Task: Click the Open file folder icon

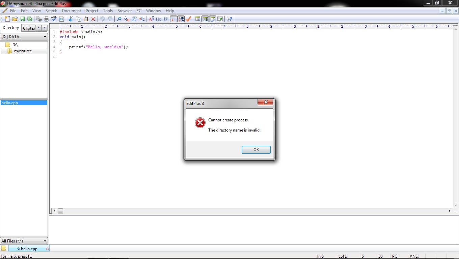Action: (x=15, y=19)
